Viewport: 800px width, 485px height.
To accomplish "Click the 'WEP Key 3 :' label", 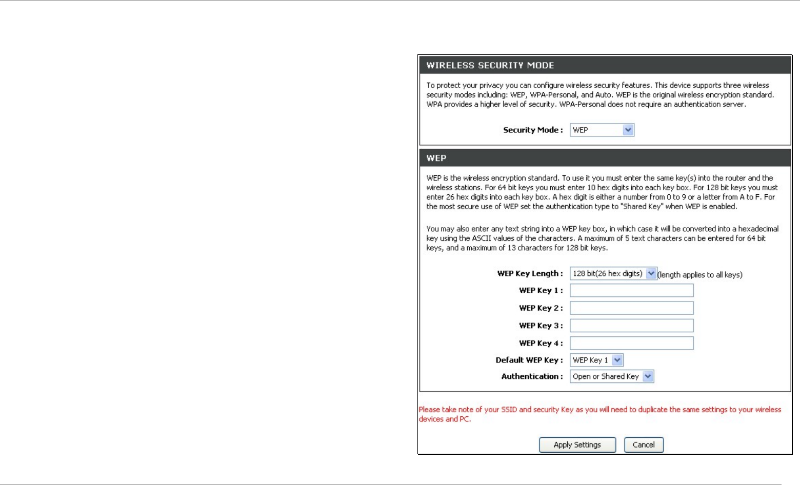I will pos(541,326).
